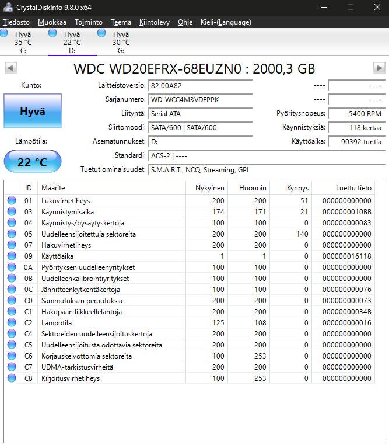Click the status orb for 03 Käynnistymisaika
389x445 pixels.
point(12,211)
